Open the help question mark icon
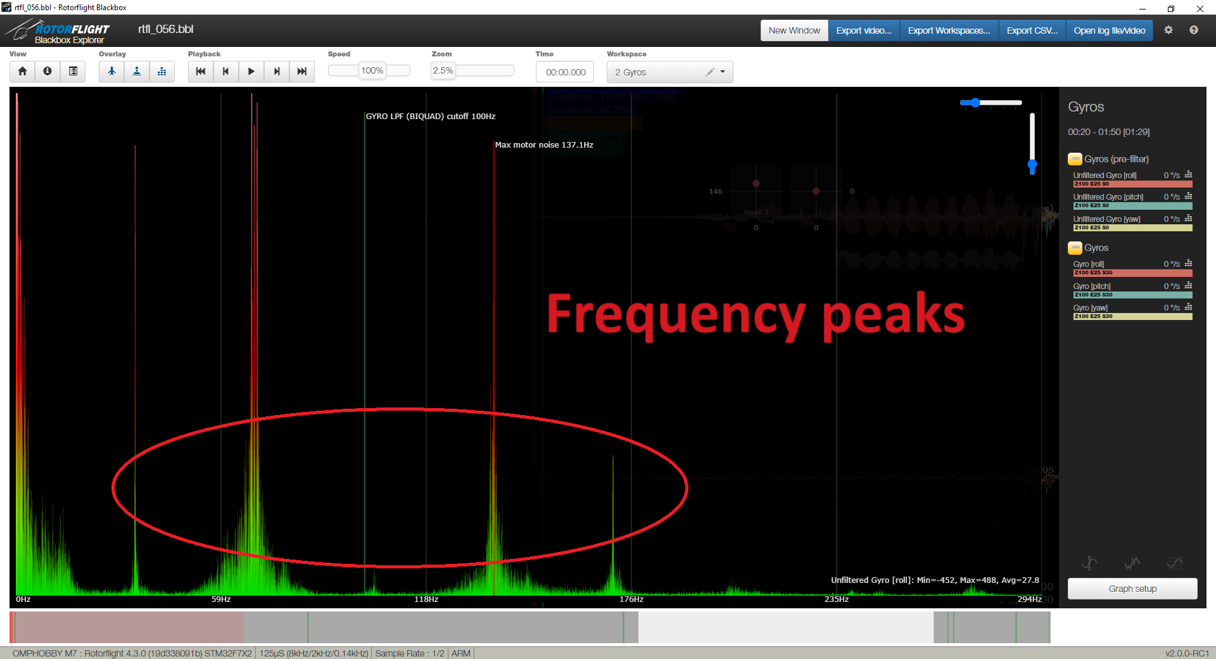The image size is (1216, 659). coord(1194,30)
